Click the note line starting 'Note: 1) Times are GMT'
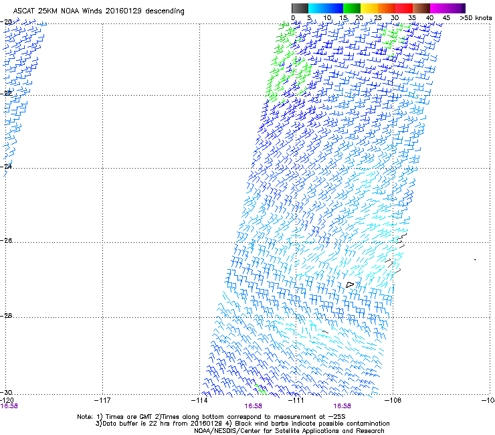The width and height of the screenshot is (495, 435). click(x=211, y=417)
